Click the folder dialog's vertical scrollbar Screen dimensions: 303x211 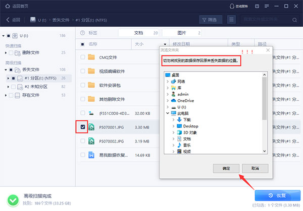tap(265, 101)
